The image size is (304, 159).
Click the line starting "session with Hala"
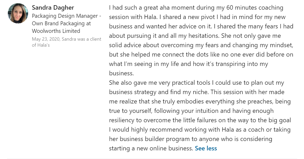[x=197, y=17]
